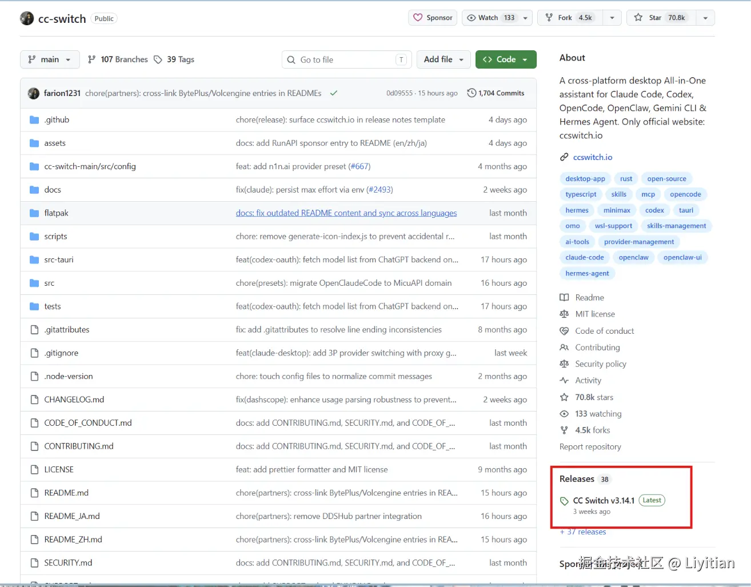Click the tag icon beside CC Switch v3.14.1
This screenshot has width=751, height=587.
pyautogui.click(x=564, y=501)
